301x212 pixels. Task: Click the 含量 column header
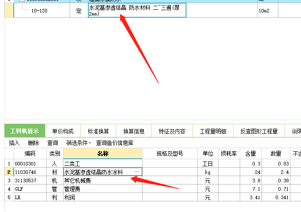(x=251, y=153)
